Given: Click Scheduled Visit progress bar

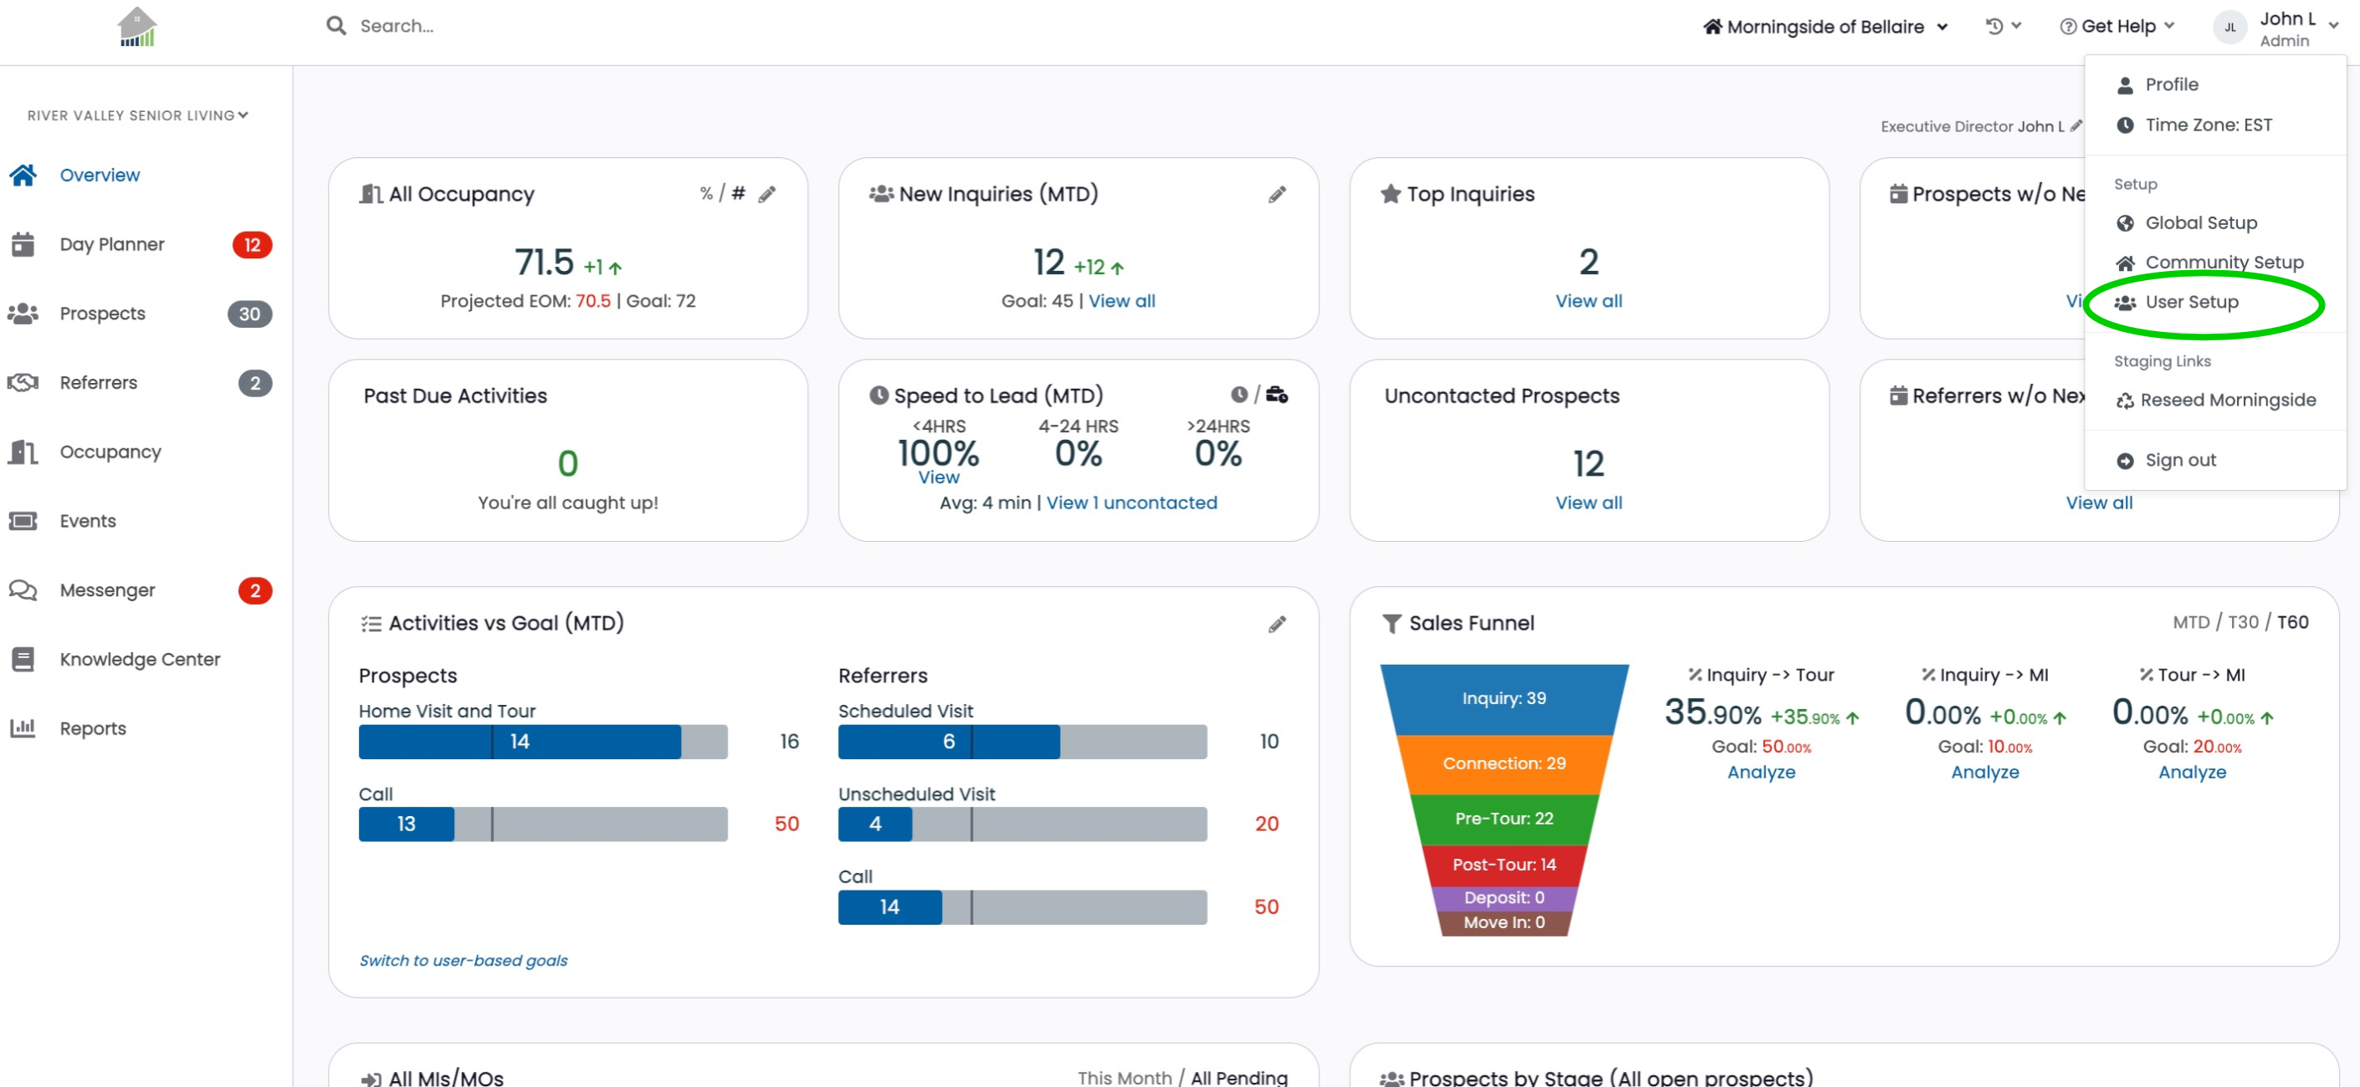Looking at the screenshot, I should pyautogui.click(x=1022, y=742).
